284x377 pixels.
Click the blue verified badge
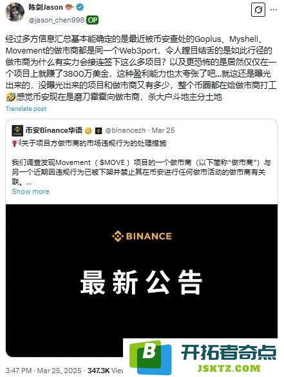80,8
